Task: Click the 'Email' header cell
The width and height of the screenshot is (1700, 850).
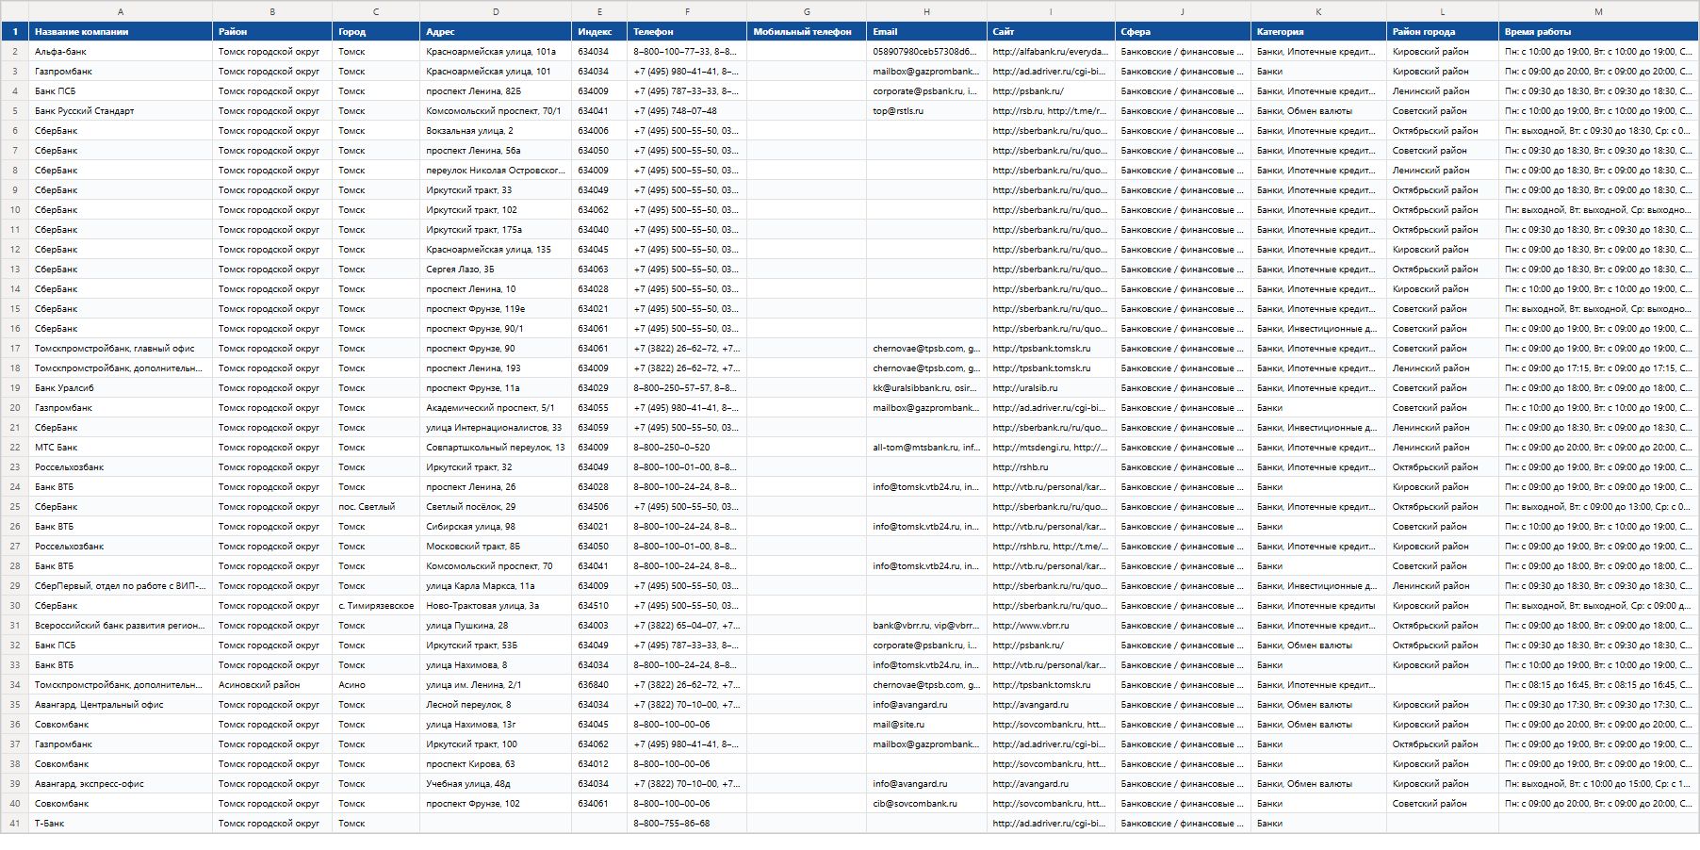Action: point(927,32)
